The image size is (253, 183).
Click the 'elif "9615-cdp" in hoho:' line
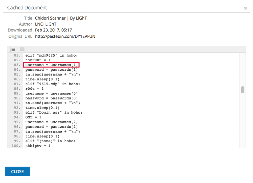coord(52,84)
